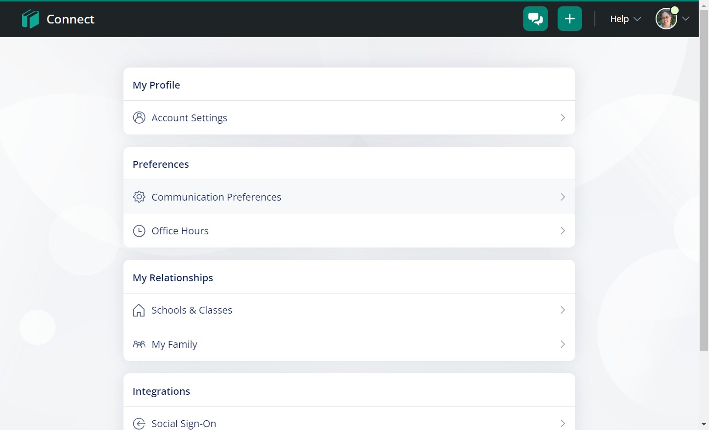Expand the user account menu arrow
The image size is (709, 430).
686,19
